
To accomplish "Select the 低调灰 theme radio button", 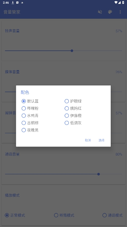I will [x=73, y=123].
